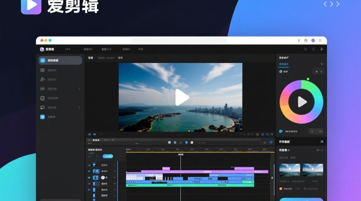Click the green dot handle above the color wheel
Screen dimensions: 361x201
308,79
